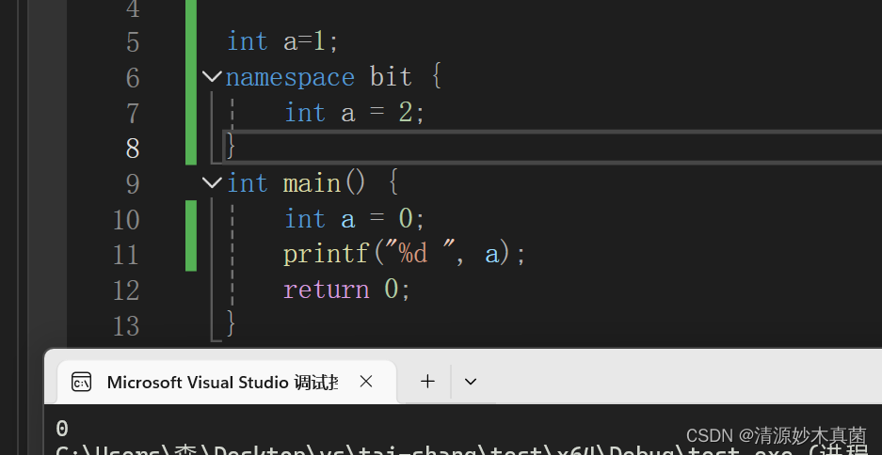
Task: Click the console output '0'
Action: (x=62, y=429)
